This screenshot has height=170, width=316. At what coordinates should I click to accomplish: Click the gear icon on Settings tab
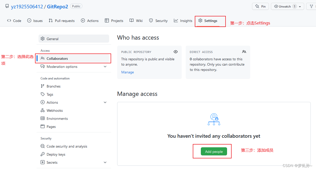pyautogui.click(x=200, y=21)
